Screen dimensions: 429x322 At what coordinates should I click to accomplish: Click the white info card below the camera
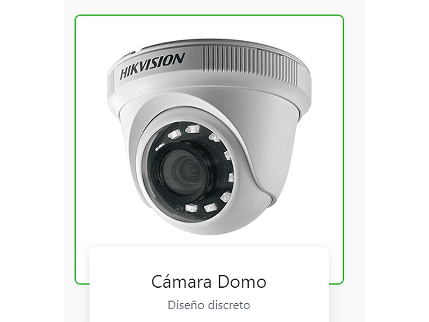tap(209, 284)
